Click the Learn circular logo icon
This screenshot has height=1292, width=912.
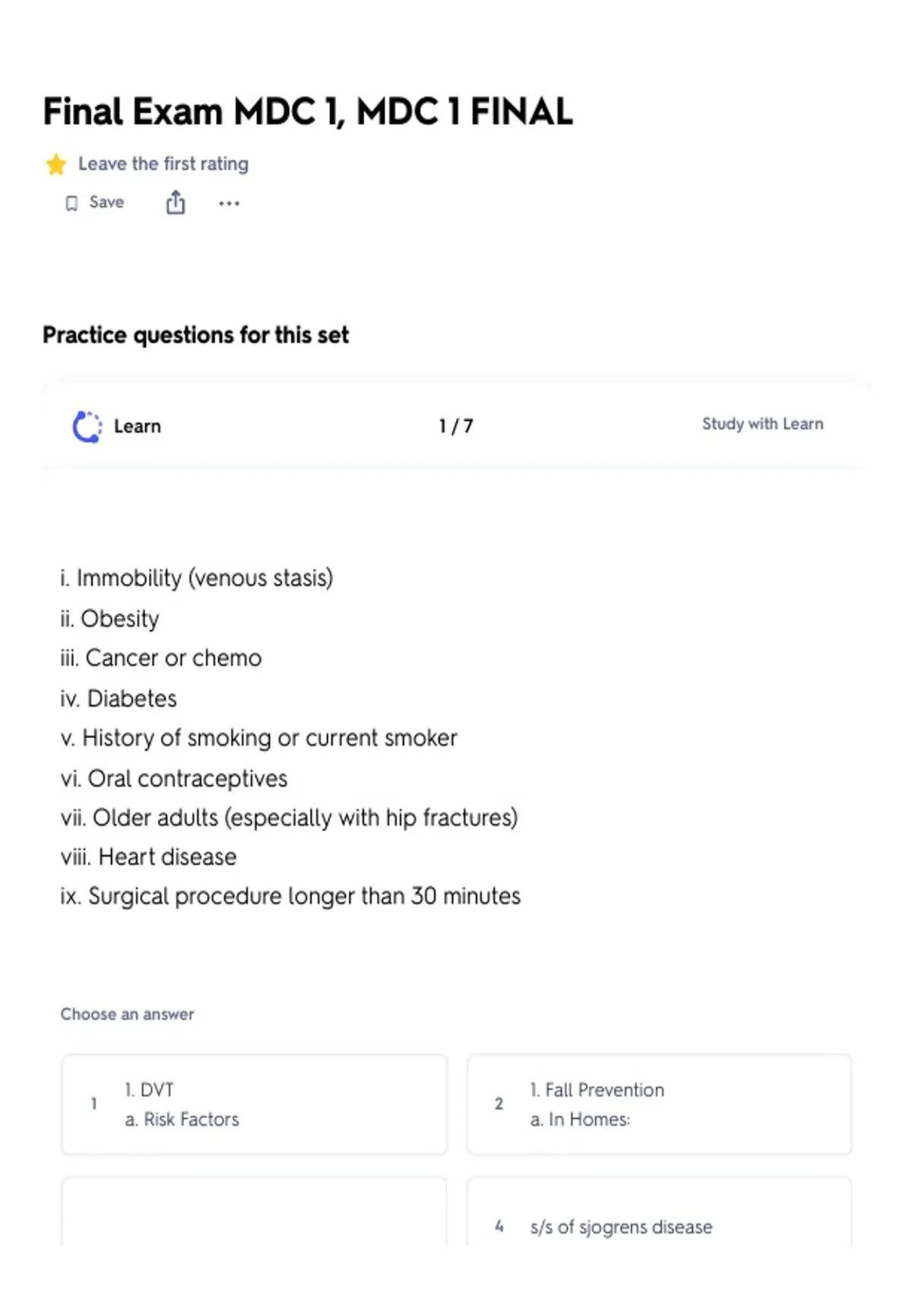[87, 426]
